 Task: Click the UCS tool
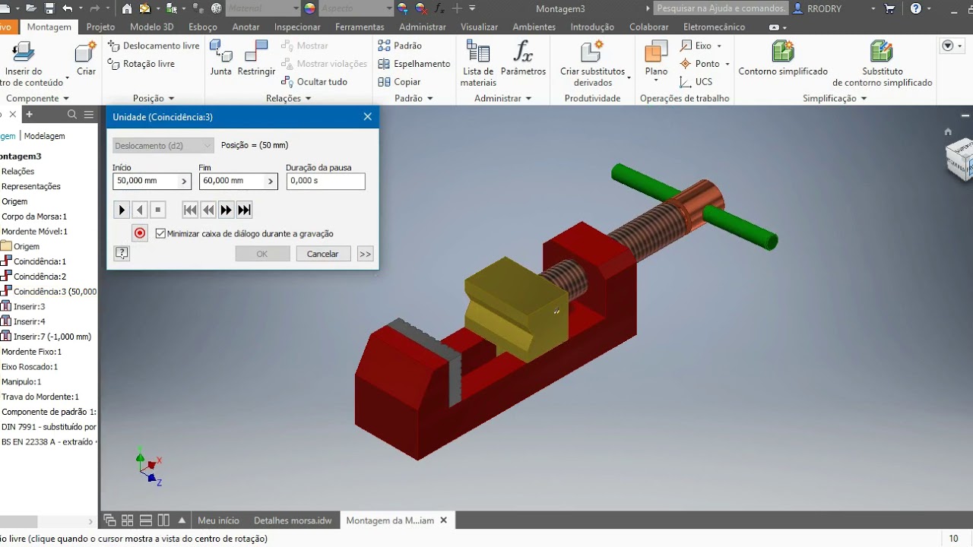(696, 81)
